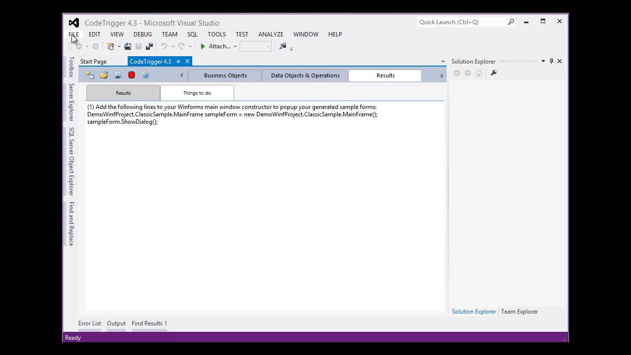Expand the Server Explorer side panel
This screenshot has width=631, height=355.
pyautogui.click(x=71, y=102)
